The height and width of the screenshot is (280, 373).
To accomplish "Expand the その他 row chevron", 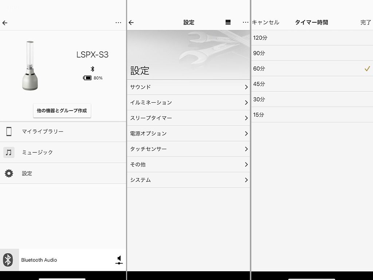I will coord(246,164).
